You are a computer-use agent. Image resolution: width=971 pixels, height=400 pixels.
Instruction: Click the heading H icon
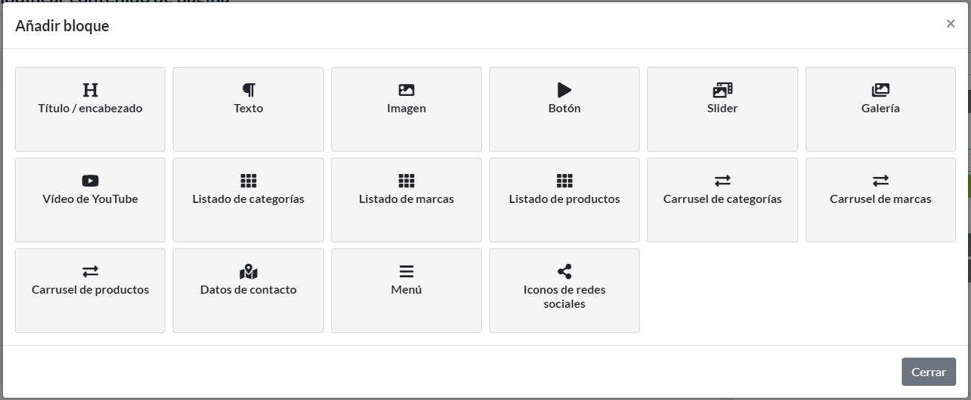tap(90, 90)
